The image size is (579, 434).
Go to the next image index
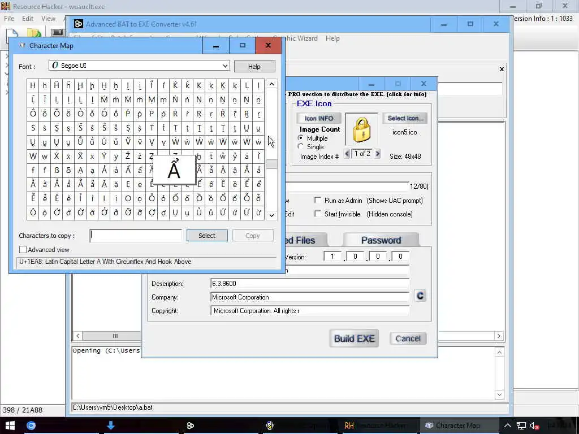[377, 154]
